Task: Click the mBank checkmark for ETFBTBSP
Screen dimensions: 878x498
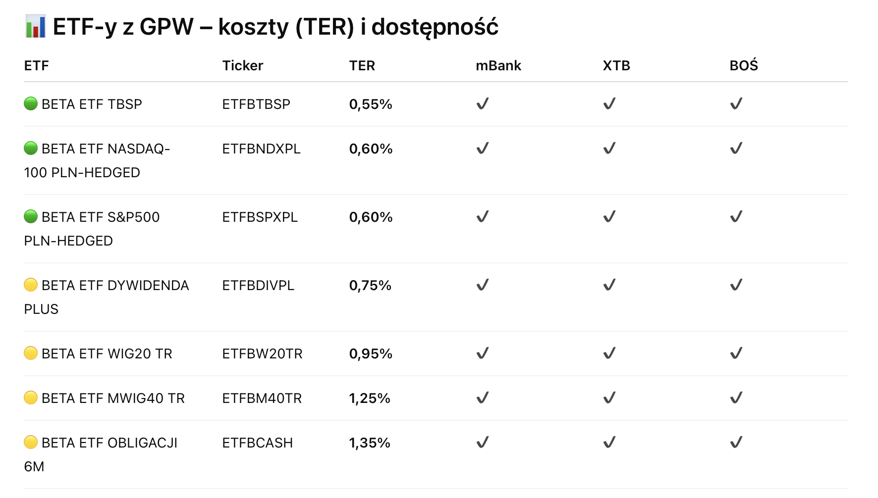Action: pyautogui.click(x=483, y=104)
